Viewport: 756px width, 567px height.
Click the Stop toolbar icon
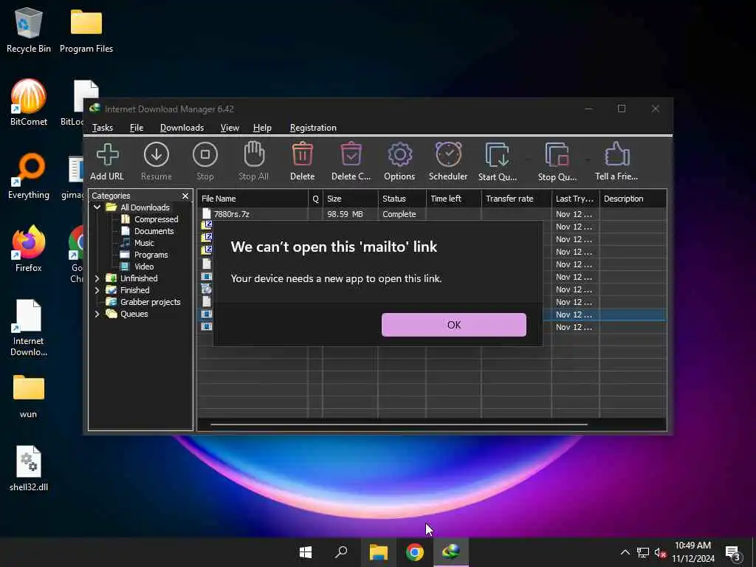point(205,155)
